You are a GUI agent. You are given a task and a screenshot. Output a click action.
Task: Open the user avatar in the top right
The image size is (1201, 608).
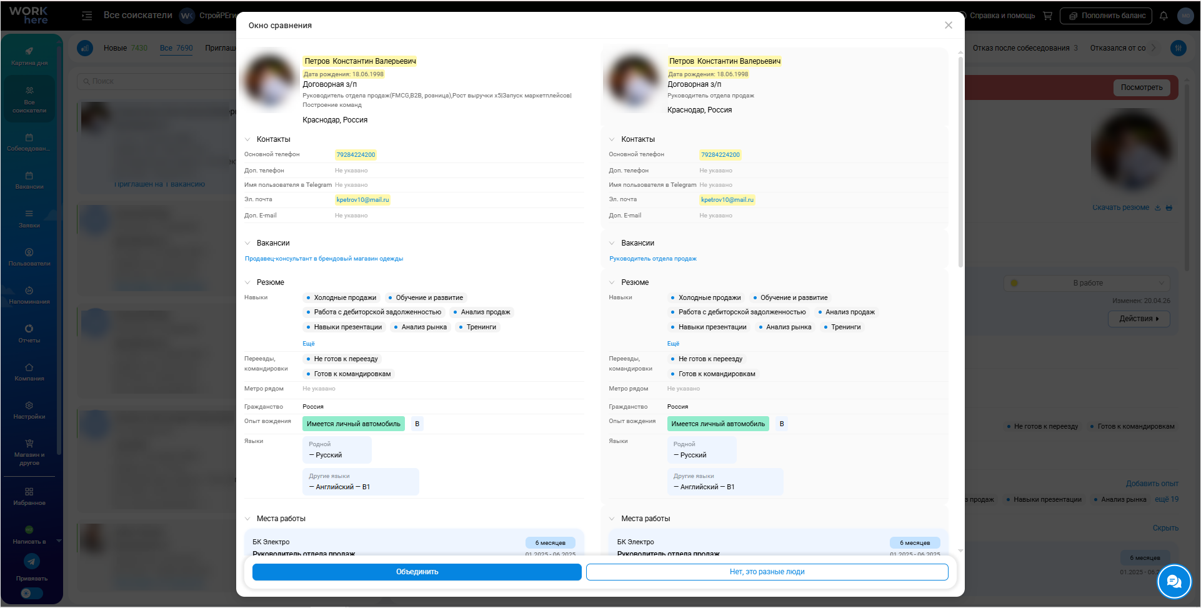(x=1185, y=16)
